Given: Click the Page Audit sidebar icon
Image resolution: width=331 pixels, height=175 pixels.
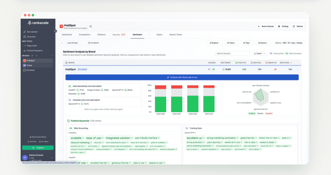Looking at the screenshot, I should click(x=25, y=46).
